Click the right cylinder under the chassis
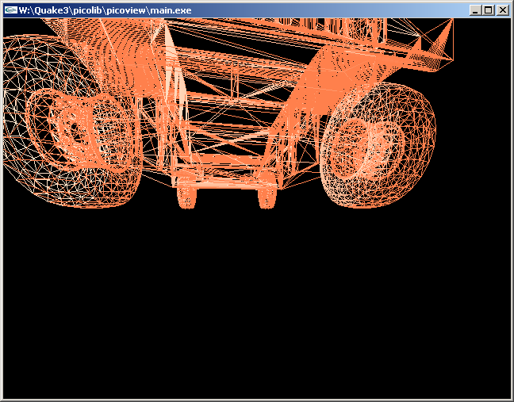Viewport: 514px width, 402px height. (267, 194)
